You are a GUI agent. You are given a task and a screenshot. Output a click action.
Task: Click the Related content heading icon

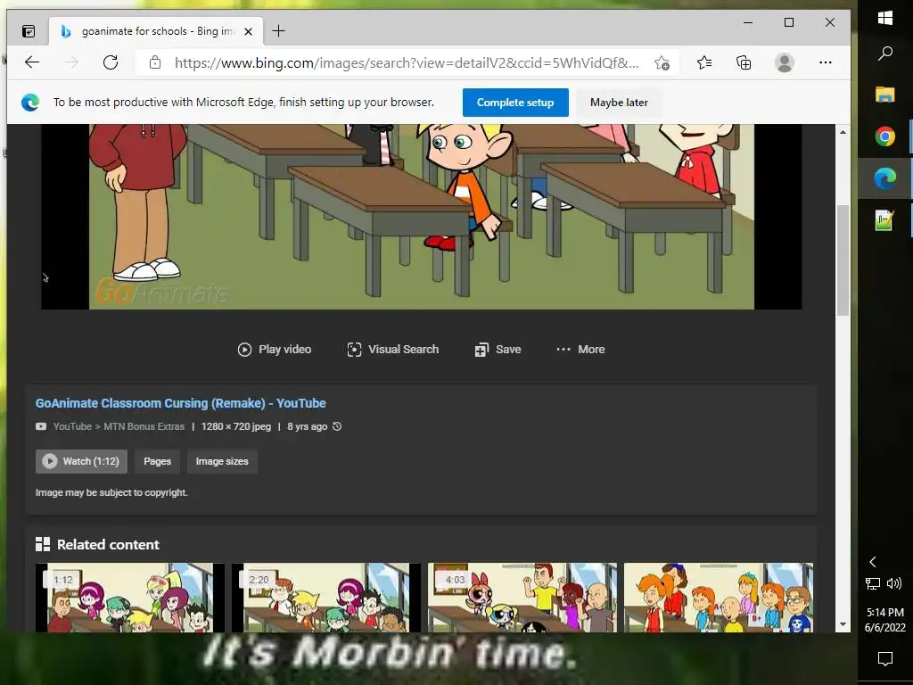coord(43,545)
